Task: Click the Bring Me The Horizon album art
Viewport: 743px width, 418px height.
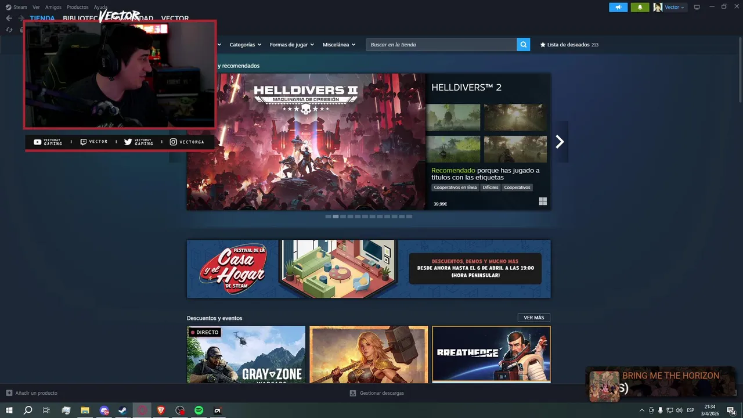Action: tap(604, 386)
